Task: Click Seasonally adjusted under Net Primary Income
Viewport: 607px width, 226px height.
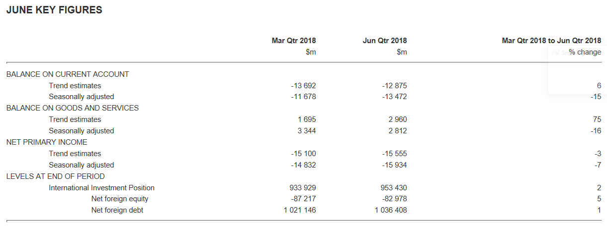Action: click(81, 165)
